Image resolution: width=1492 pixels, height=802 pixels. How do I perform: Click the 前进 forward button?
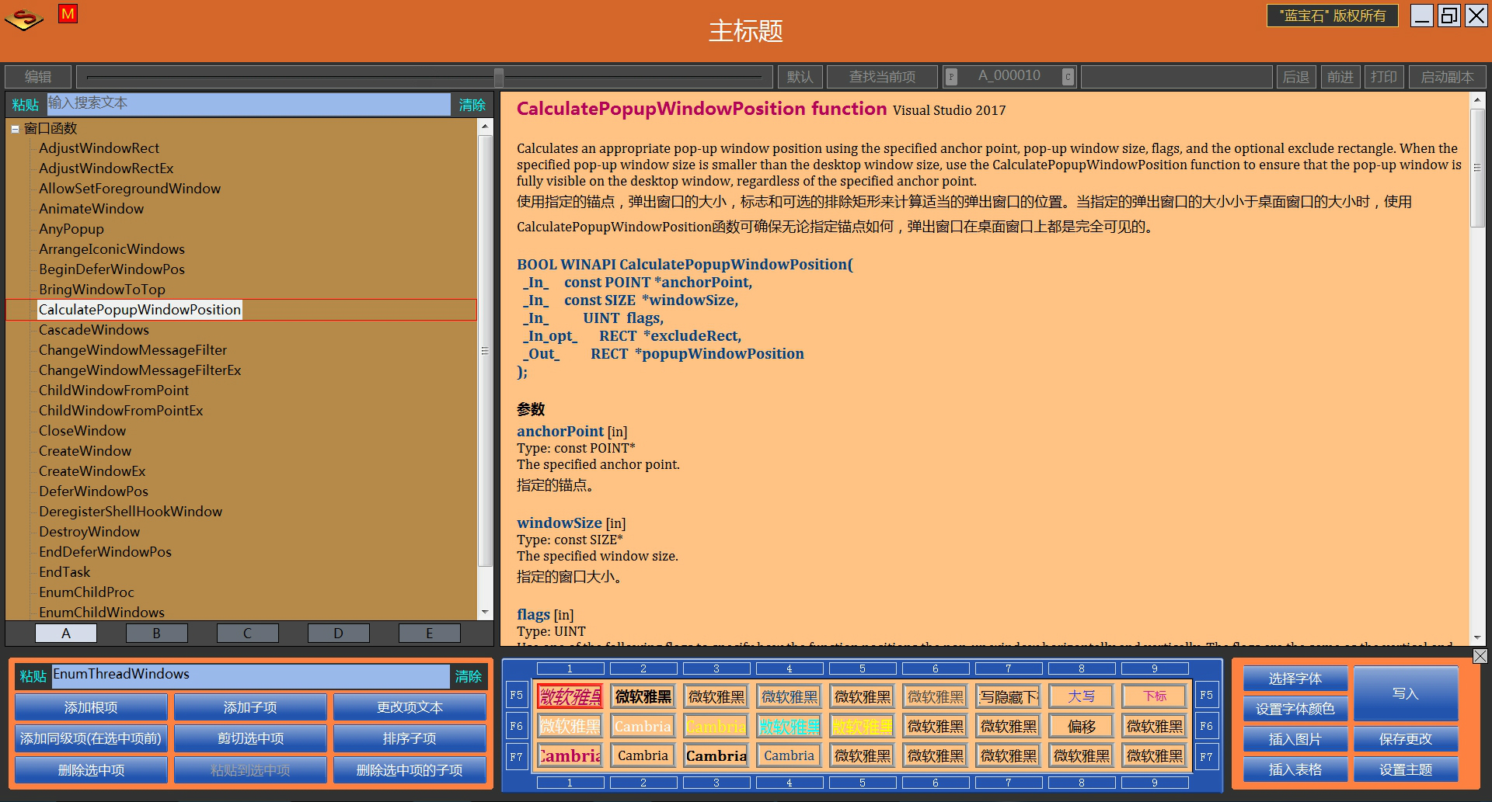click(x=1340, y=77)
